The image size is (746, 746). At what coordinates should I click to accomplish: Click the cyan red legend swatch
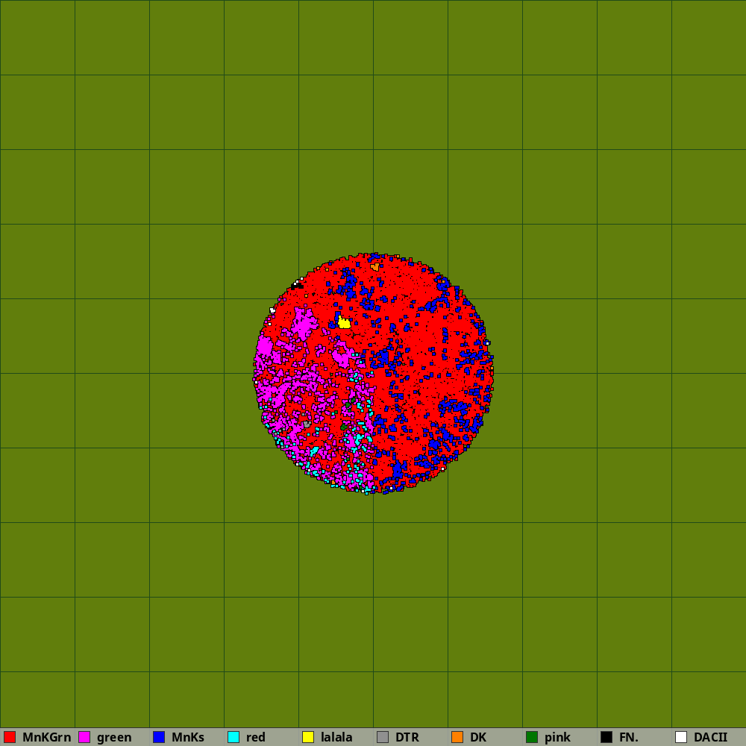pyautogui.click(x=233, y=737)
